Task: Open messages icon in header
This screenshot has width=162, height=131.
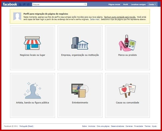Action: [24, 4]
